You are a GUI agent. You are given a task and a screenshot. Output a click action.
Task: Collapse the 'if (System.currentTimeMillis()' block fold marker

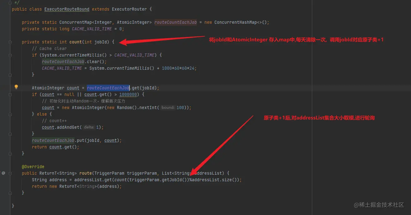[x=10, y=55]
